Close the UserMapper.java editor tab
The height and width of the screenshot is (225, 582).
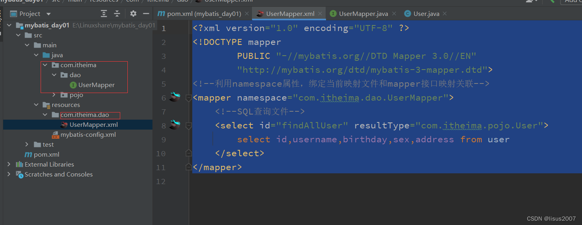[394, 14]
